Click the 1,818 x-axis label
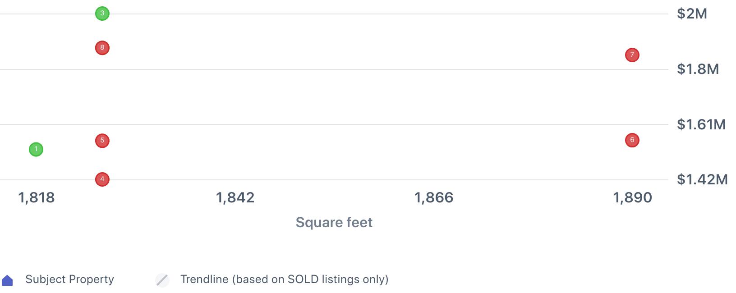Image resolution: width=736 pixels, height=293 pixels. click(36, 197)
